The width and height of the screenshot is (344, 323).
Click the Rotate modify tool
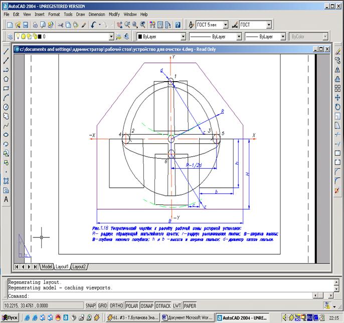[x=338, y=107]
